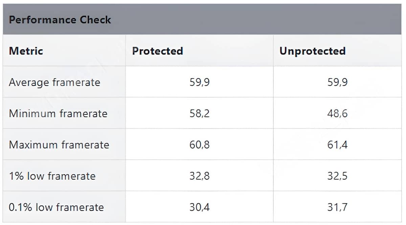Select Protected 0.1% low value 30,4
This screenshot has width=406, height=225.
[x=199, y=207]
